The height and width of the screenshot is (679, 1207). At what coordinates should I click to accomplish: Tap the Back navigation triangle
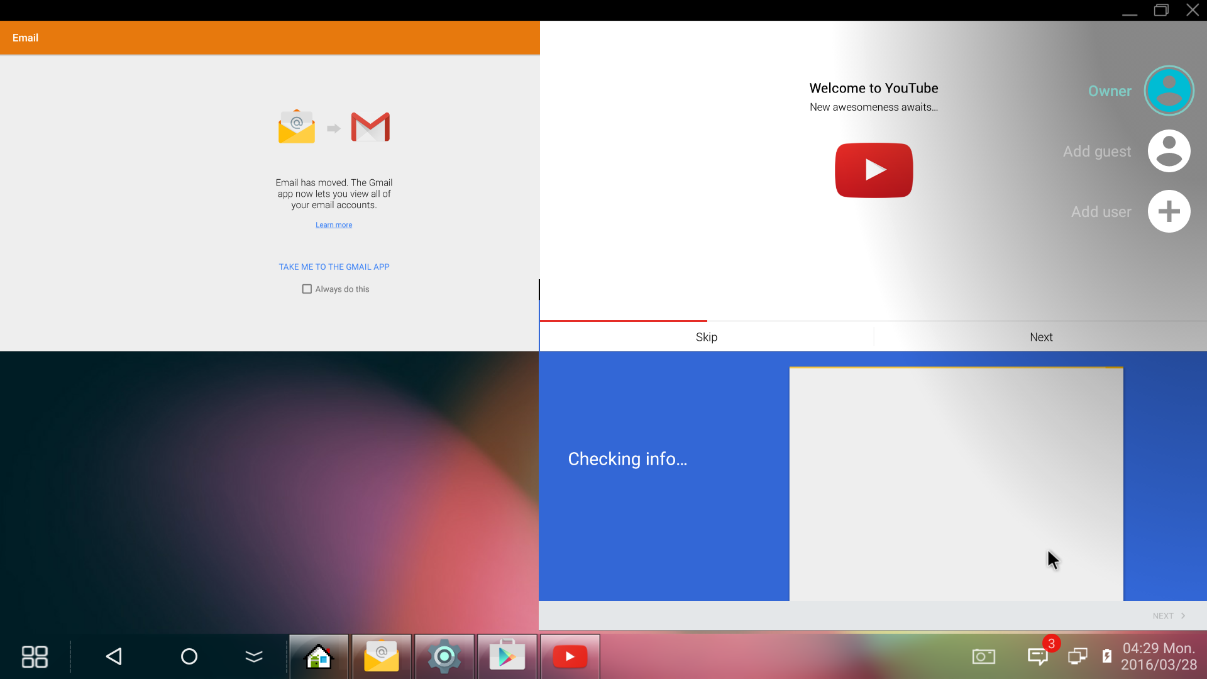114,656
